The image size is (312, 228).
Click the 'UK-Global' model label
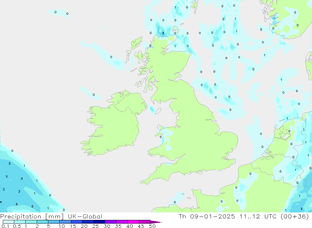click(85, 216)
